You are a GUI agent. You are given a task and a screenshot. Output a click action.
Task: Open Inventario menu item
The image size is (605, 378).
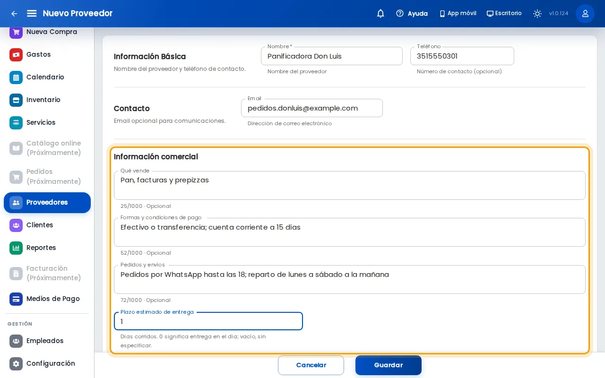47,100
